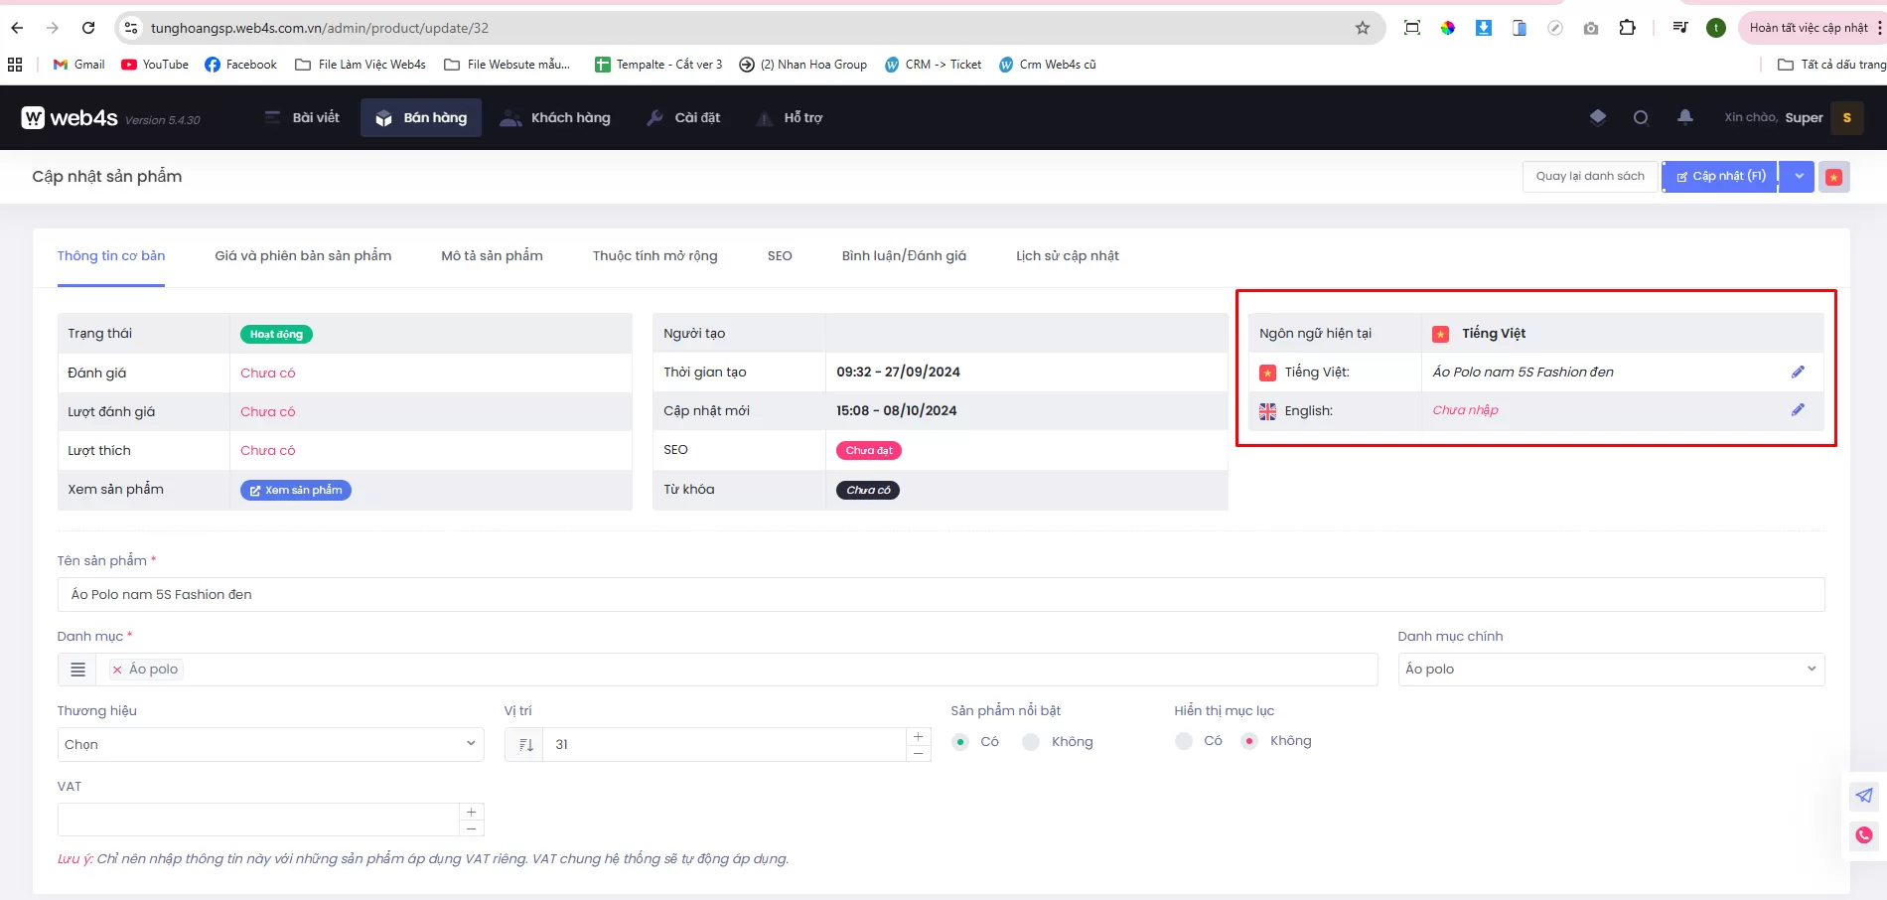
Task: Select Không for Sản phẩm nổi bật
Action: [1032, 742]
